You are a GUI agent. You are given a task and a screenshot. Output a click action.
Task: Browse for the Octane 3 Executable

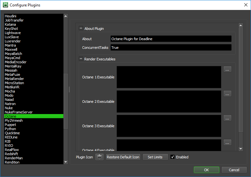[x=227, y=118]
